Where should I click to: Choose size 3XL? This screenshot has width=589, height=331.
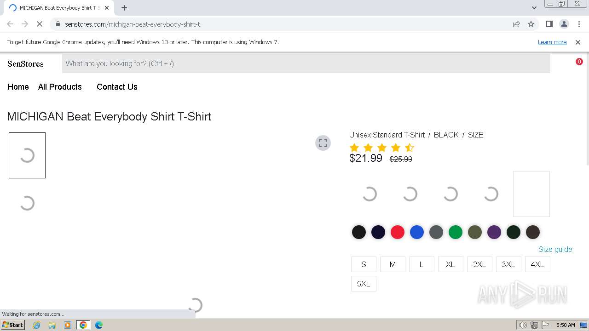pos(508,264)
